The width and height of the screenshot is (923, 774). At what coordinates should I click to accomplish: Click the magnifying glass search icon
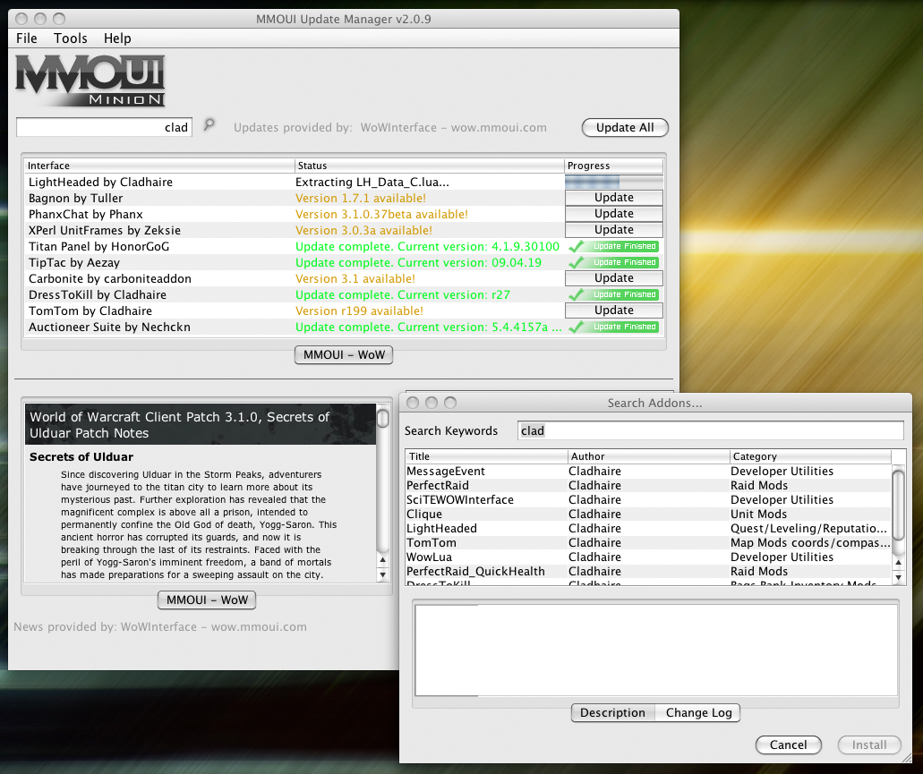tap(209, 125)
